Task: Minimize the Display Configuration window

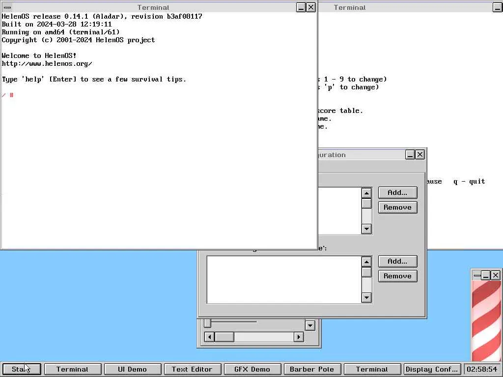Action: [x=410, y=155]
